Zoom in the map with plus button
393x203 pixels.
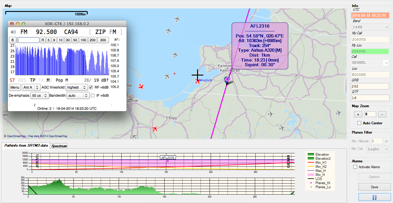click(x=358, y=114)
